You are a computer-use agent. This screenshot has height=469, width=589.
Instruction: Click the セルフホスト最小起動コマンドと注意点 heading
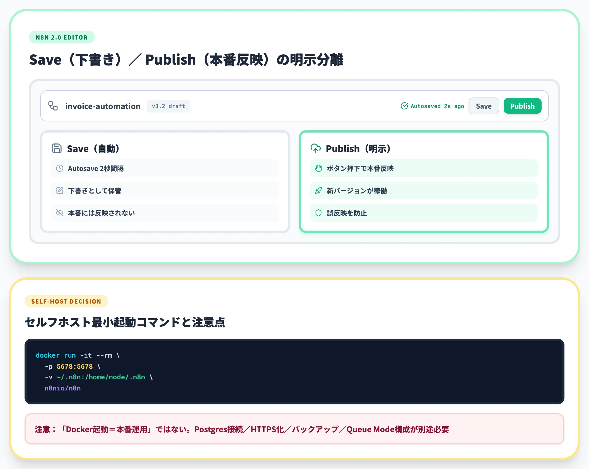(x=125, y=322)
